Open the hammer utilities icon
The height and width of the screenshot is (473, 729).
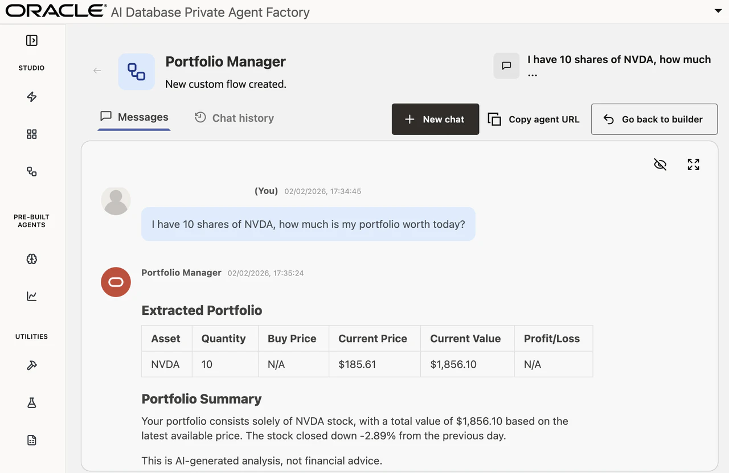point(32,365)
